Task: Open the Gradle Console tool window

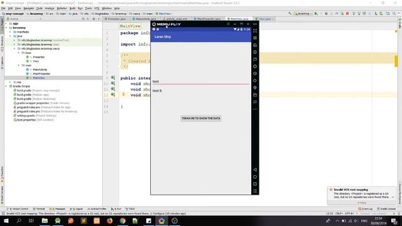Action: (386, 209)
